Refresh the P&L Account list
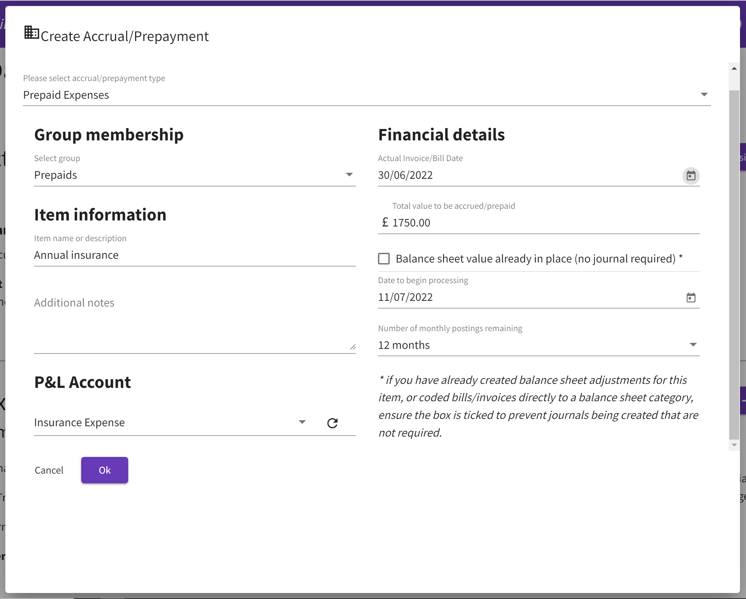Screen dimensions: 746x599 pyautogui.click(x=332, y=422)
